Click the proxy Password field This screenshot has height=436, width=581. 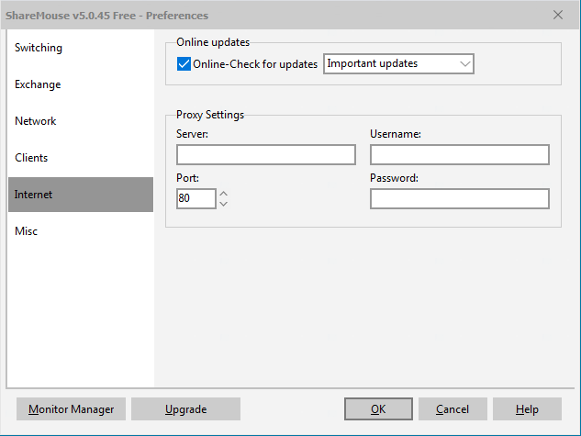click(459, 198)
